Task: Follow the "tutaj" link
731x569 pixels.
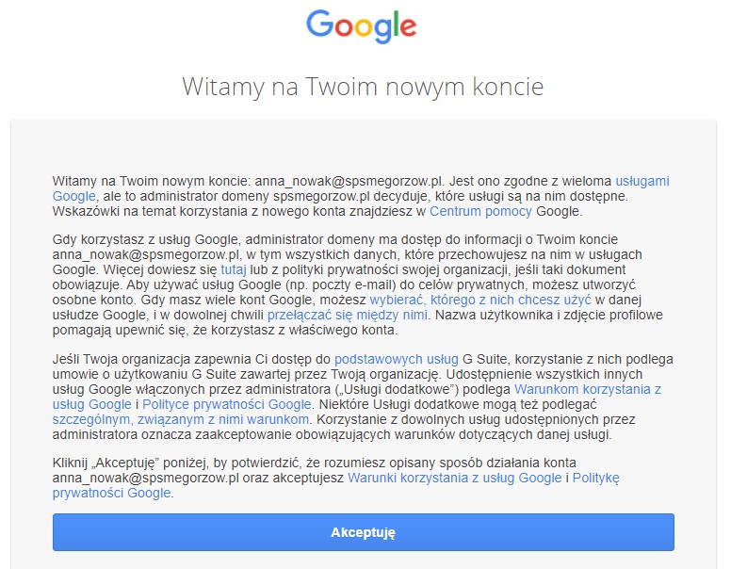Action: [x=233, y=269]
